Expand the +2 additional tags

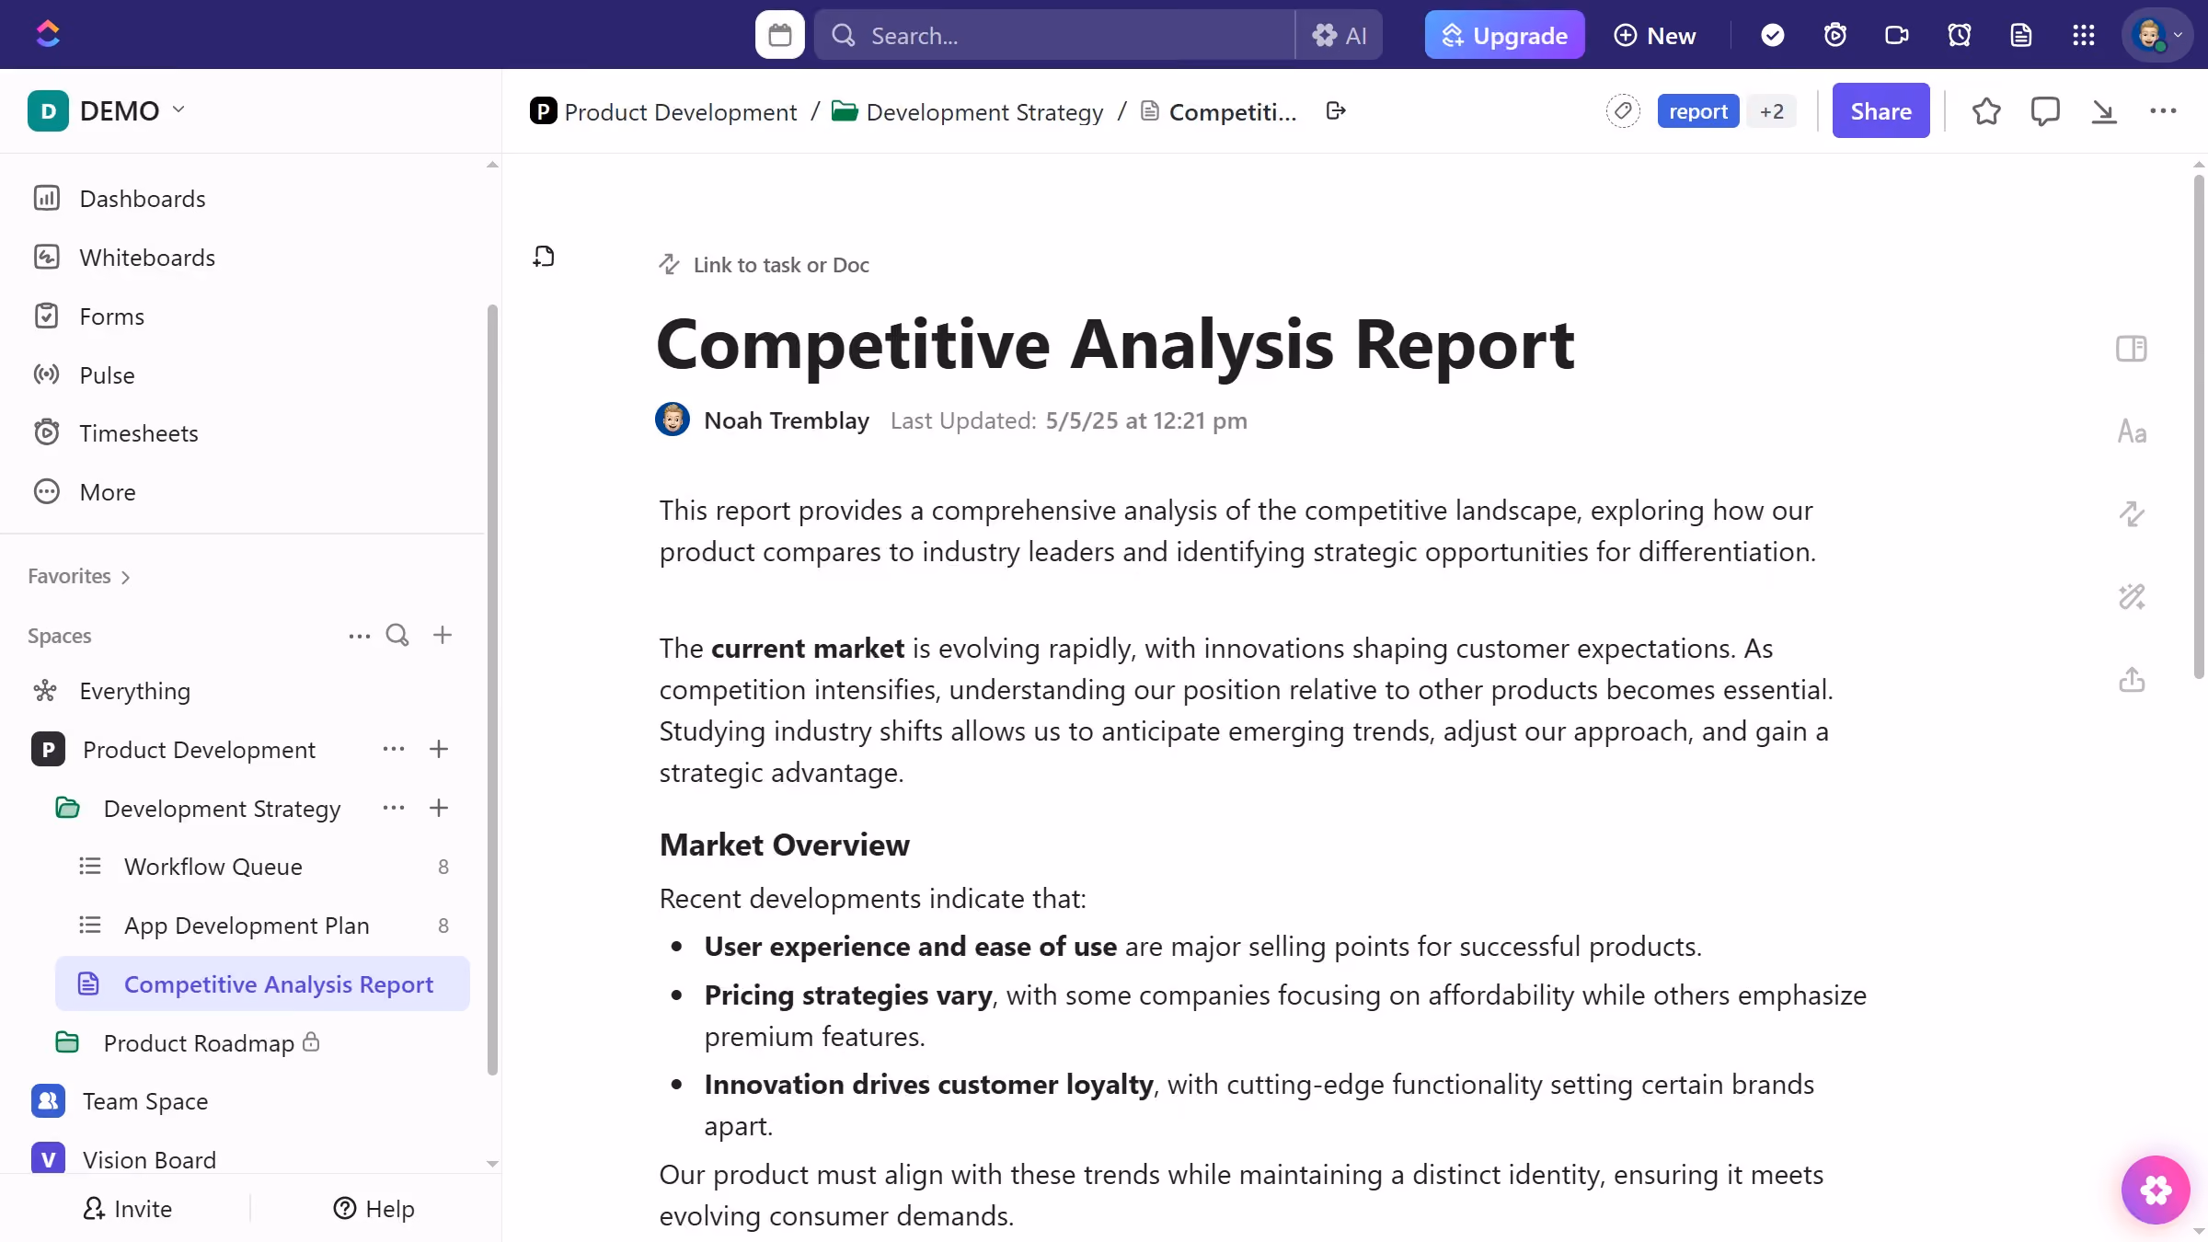[1772, 111]
